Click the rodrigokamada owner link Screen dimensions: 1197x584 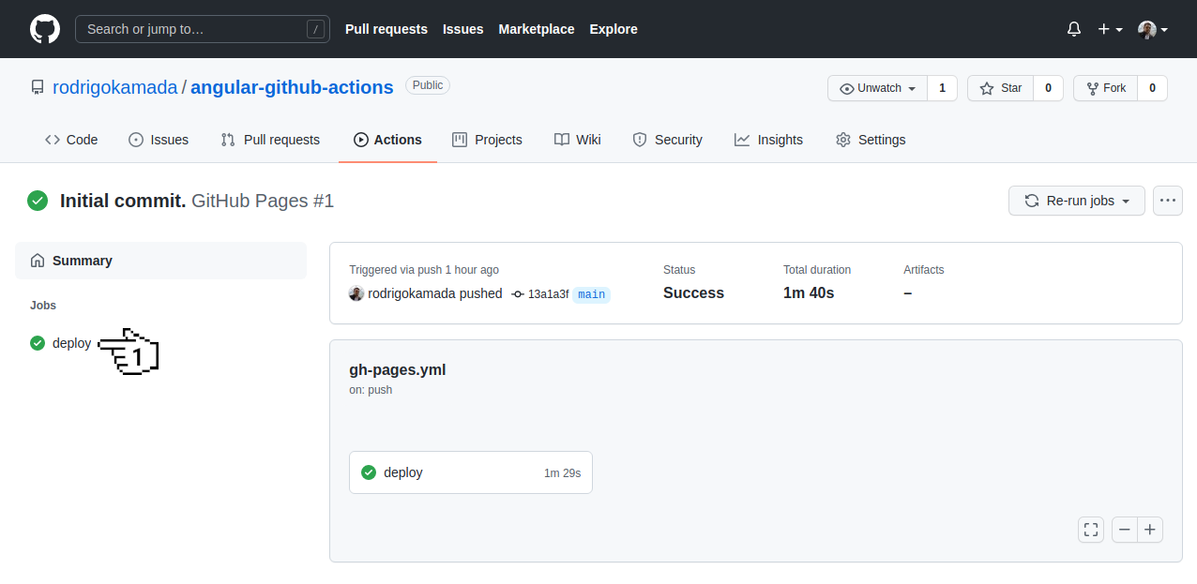pos(114,87)
